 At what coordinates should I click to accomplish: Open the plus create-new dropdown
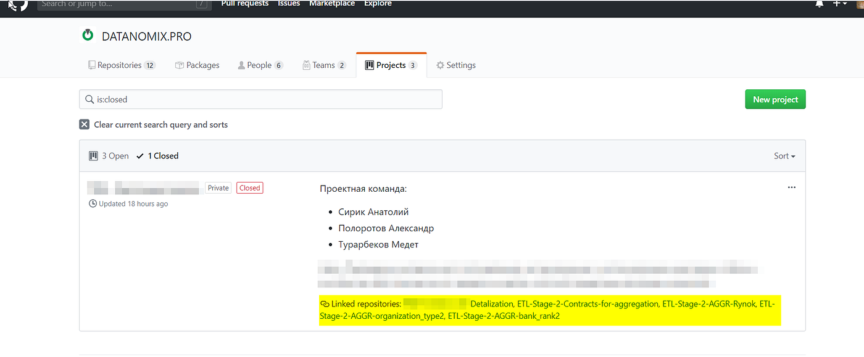[840, 4]
